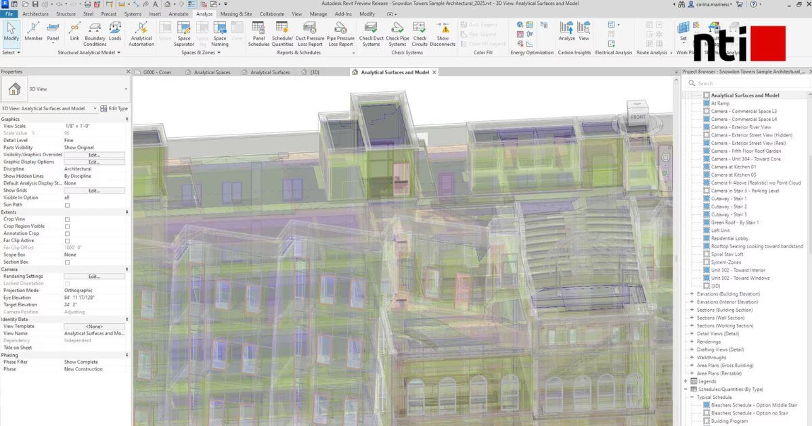Collapse the Phasing section
Screen dimensions: 812x426
pos(127,355)
